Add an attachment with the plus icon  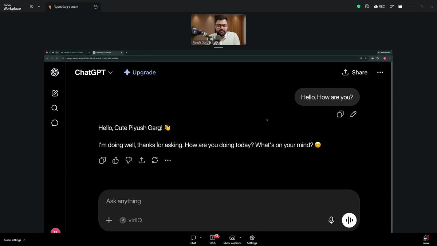pos(109,220)
